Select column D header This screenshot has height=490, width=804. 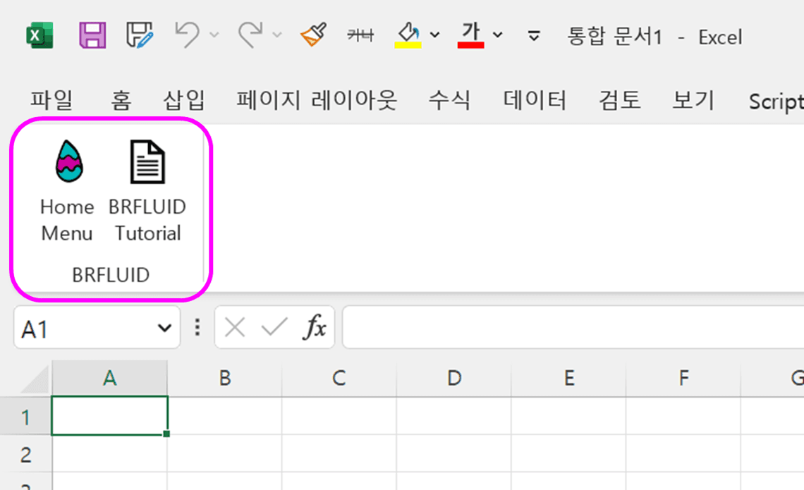pyautogui.click(x=453, y=379)
